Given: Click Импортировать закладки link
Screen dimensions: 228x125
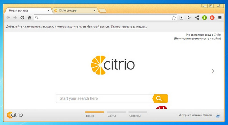Looking at the screenshot, I should (129, 27).
